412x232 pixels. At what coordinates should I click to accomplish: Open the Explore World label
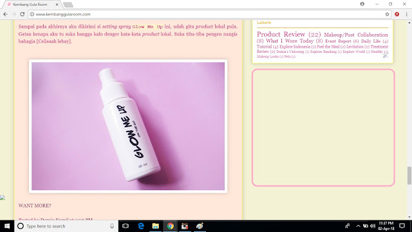(353, 52)
